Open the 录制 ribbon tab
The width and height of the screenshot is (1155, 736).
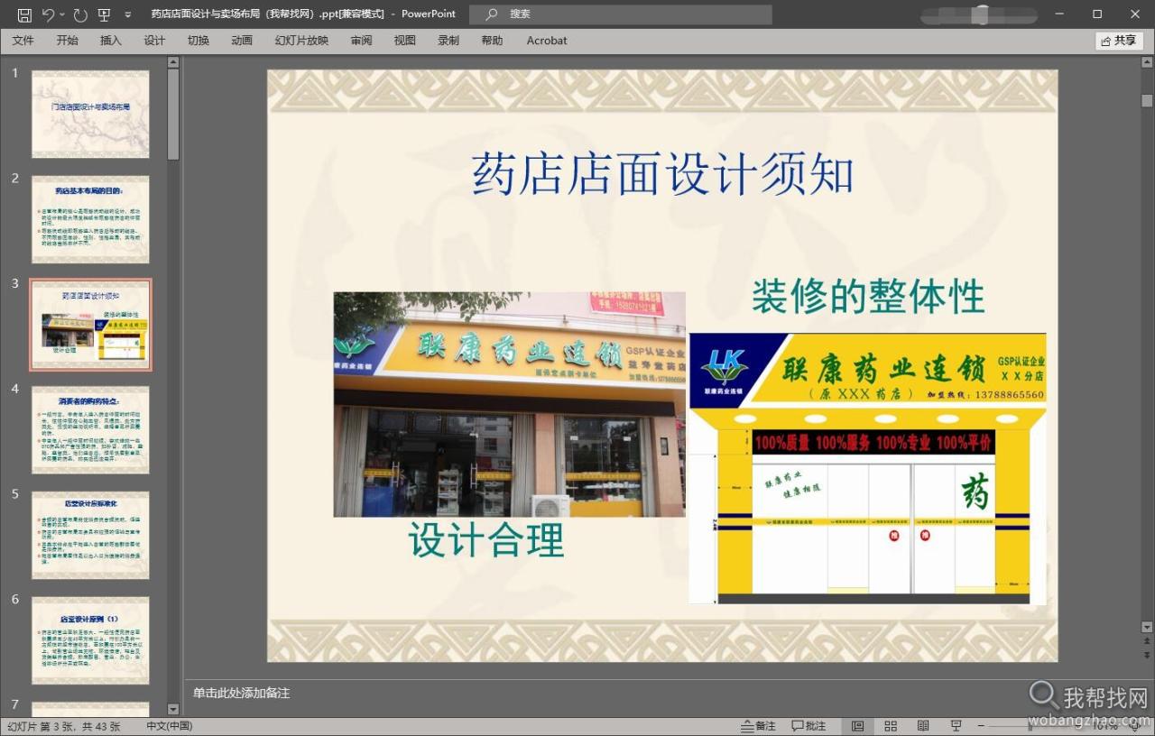(448, 41)
